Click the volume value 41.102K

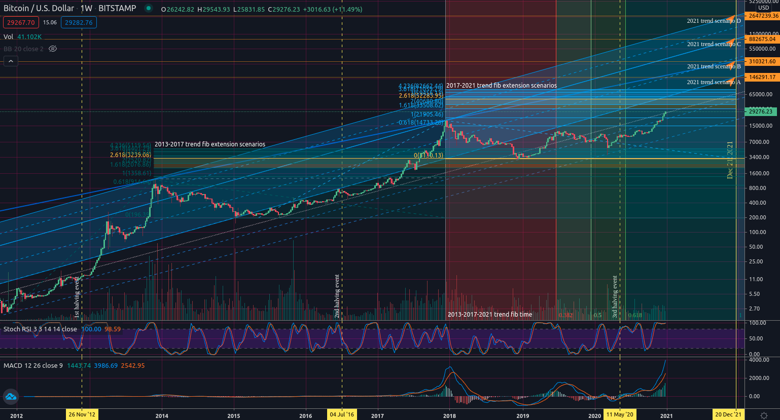[x=29, y=37]
